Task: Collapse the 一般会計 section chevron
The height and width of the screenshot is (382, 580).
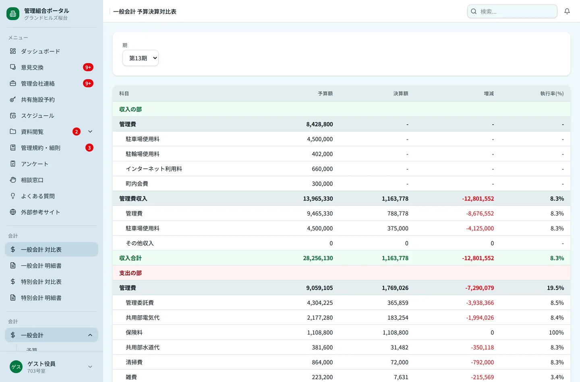Action: (x=90, y=335)
